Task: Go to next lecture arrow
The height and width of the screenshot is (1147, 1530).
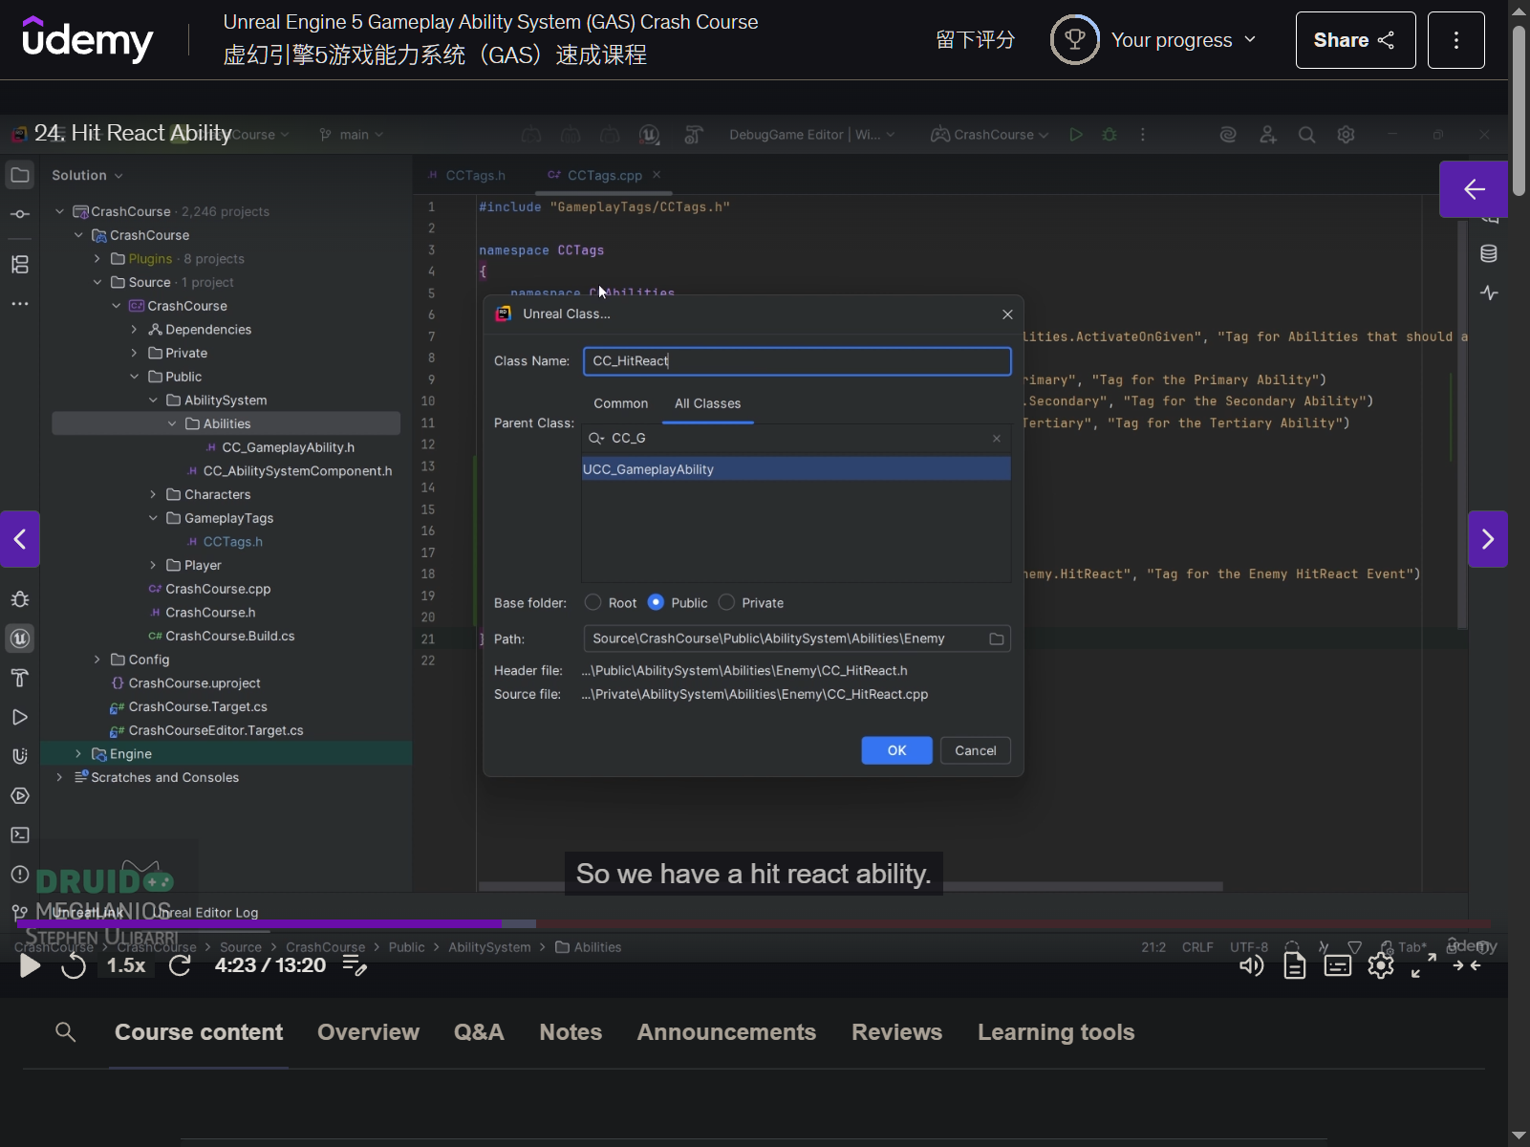Action: [x=1488, y=539]
